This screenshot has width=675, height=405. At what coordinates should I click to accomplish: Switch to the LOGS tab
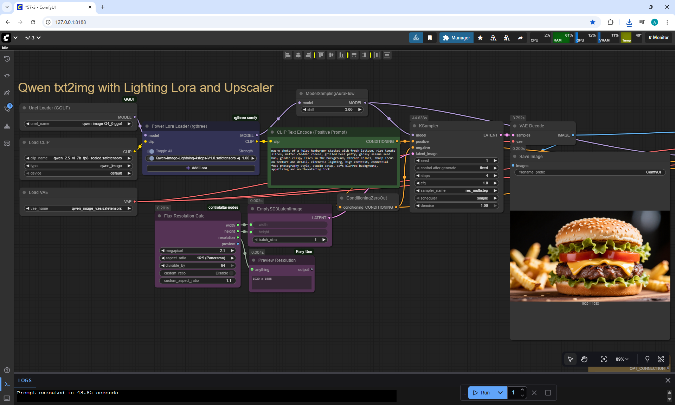coord(25,380)
